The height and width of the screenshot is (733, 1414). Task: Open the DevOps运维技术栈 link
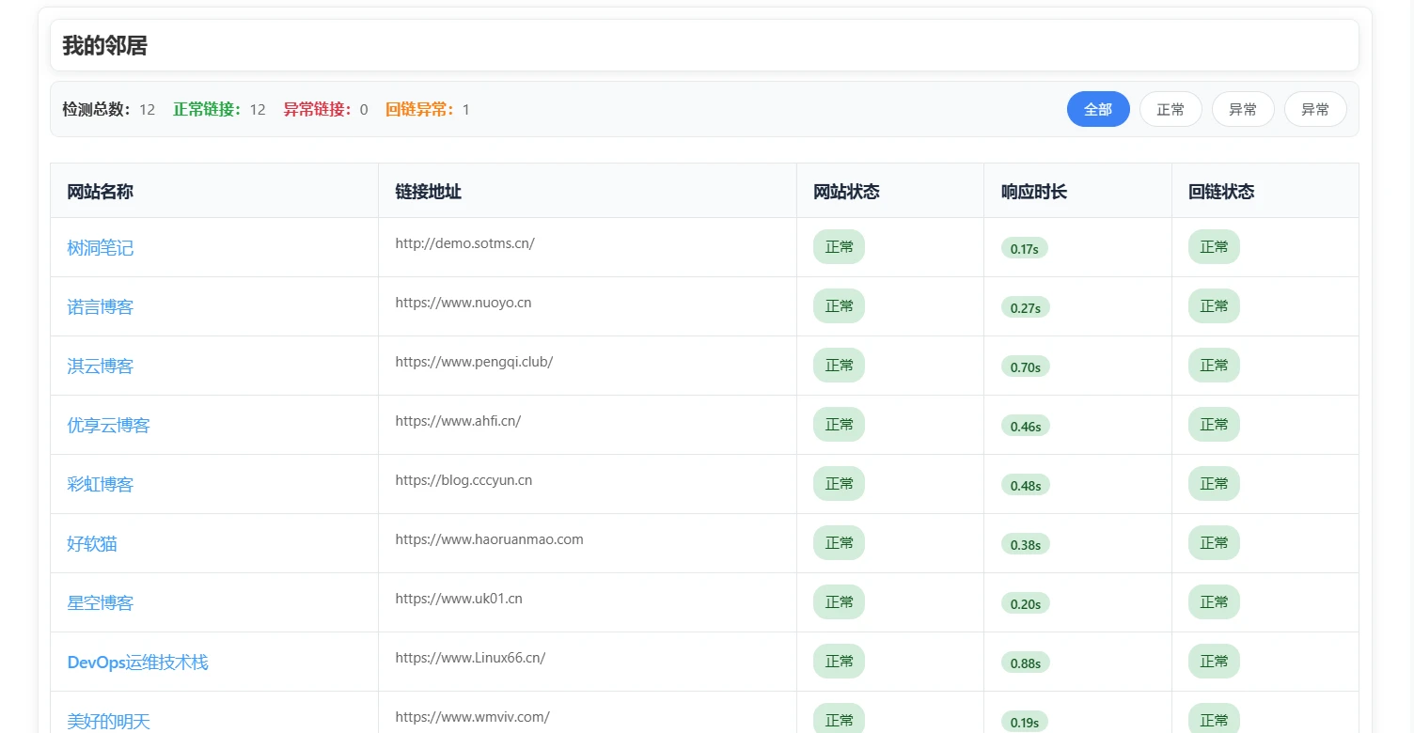pos(138,663)
